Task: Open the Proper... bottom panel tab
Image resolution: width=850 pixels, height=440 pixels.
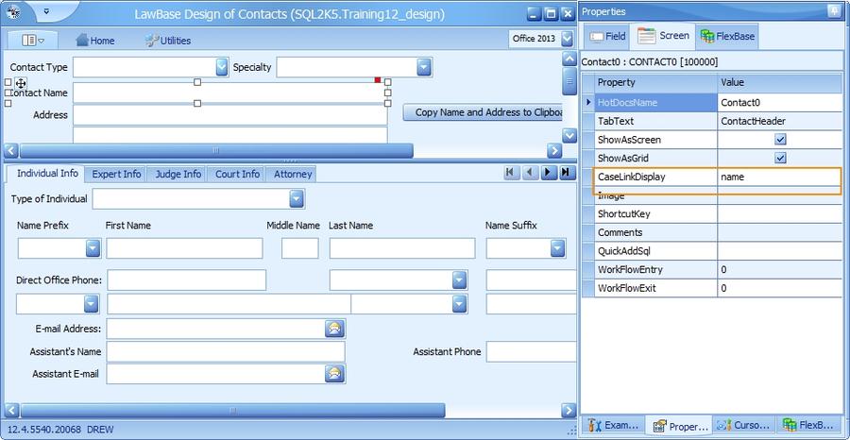Action: 680,426
